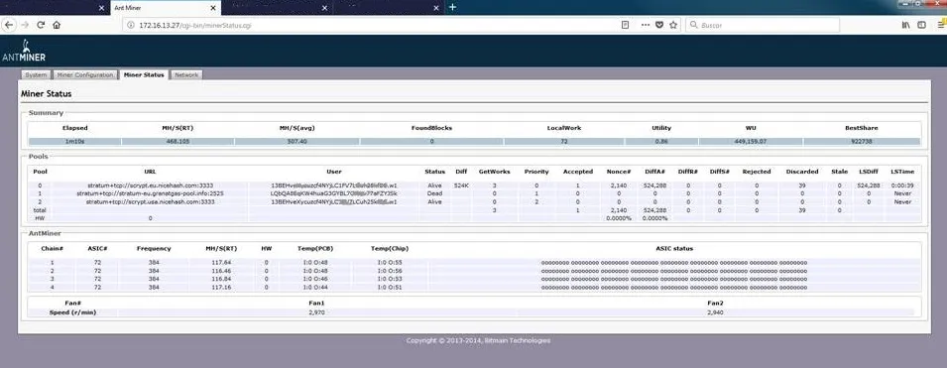
Task: Click the 524K Diff value
Action: click(461, 185)
